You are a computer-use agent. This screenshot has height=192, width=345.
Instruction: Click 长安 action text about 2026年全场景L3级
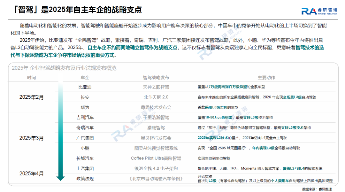tap(257, 97)
